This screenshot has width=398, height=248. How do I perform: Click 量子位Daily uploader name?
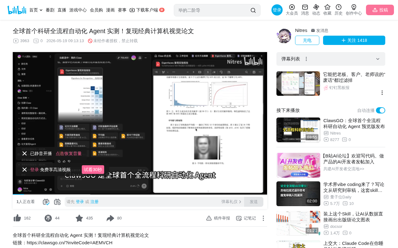(x=341, y=197)
